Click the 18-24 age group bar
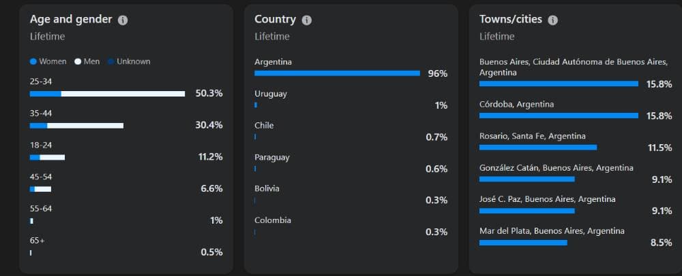Viewport: 682px width, 276px height. [48, 157]
